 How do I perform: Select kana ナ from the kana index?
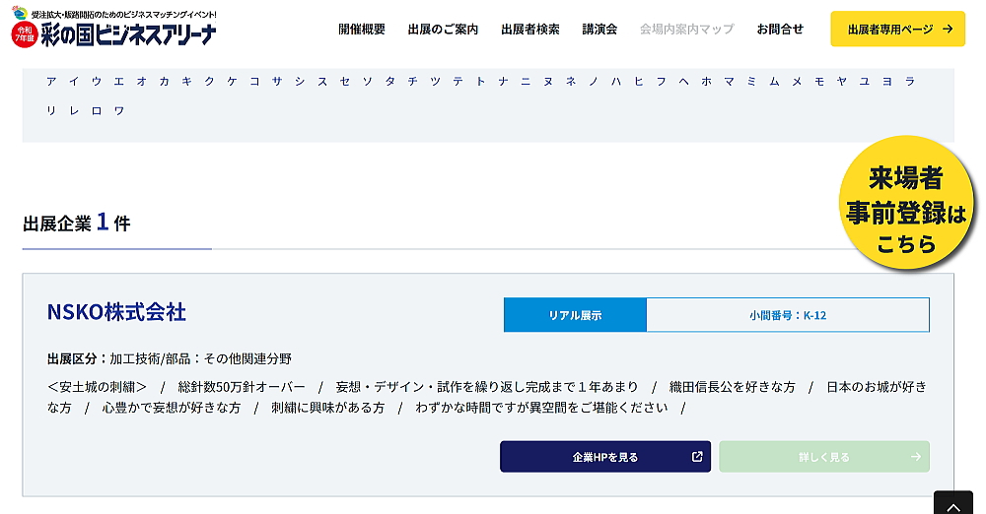click(x=503, y=82)
